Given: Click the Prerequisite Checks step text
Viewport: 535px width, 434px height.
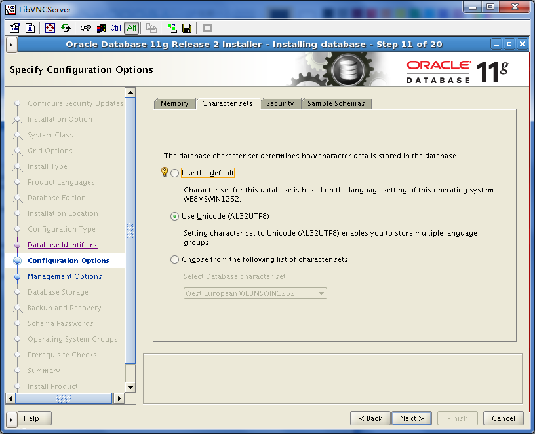Looking at the screenshot, I should 62,355.
